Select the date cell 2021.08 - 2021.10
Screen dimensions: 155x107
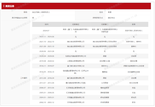[47, 46]
